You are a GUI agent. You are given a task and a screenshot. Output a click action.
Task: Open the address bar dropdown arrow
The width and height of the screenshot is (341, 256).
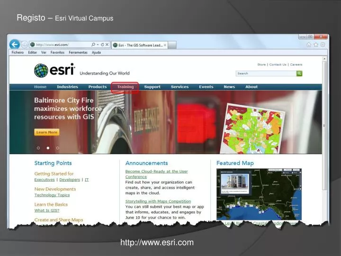point(98,45)
